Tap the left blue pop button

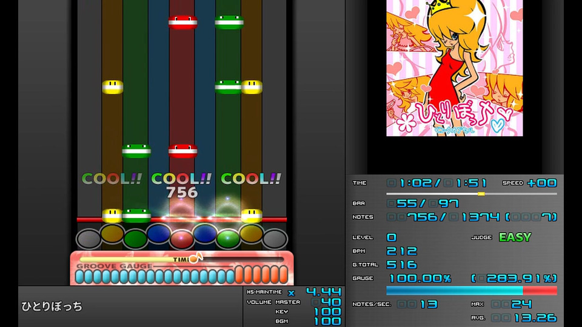pyautogui.click(x=158, y=234)
